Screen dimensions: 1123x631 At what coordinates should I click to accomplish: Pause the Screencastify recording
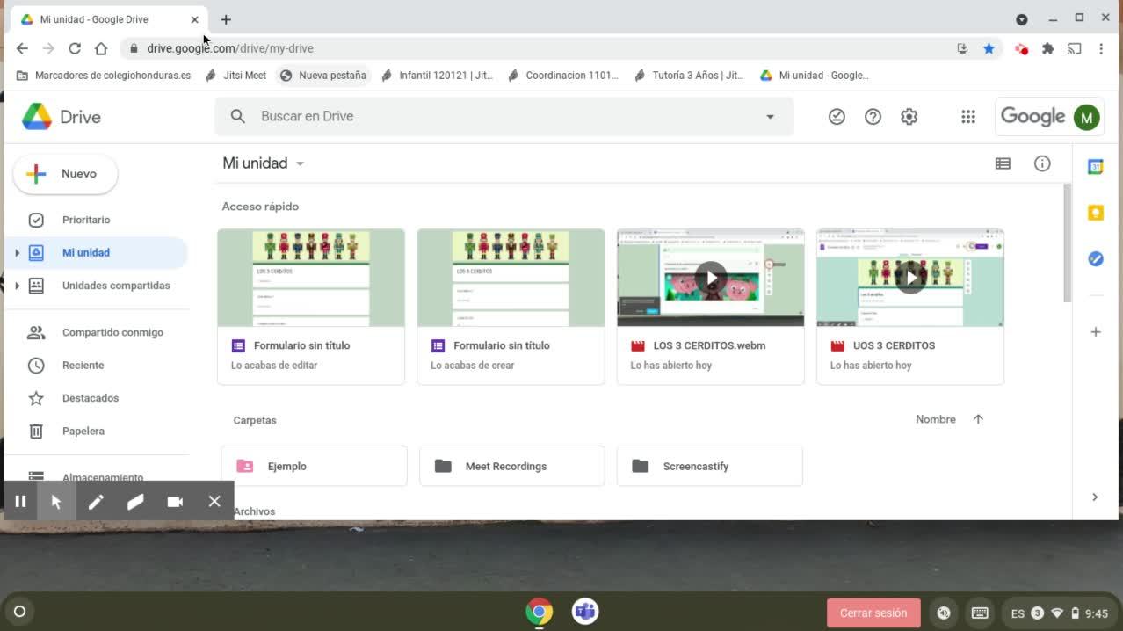tap(20, 502)
